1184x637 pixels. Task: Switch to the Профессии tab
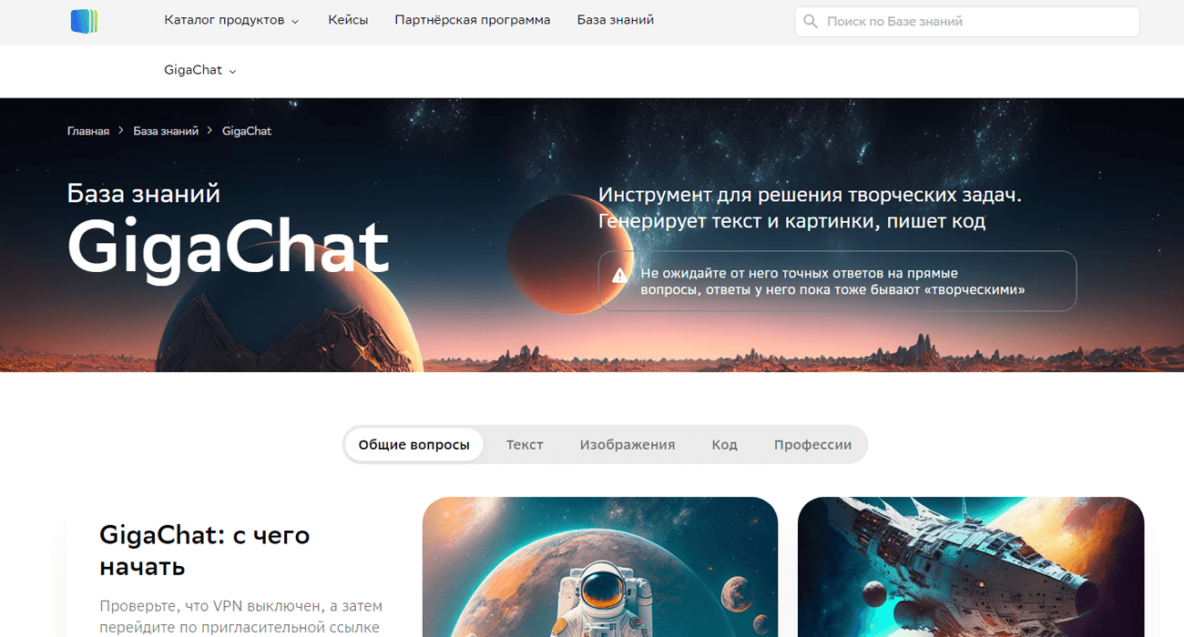pos(812,445)
